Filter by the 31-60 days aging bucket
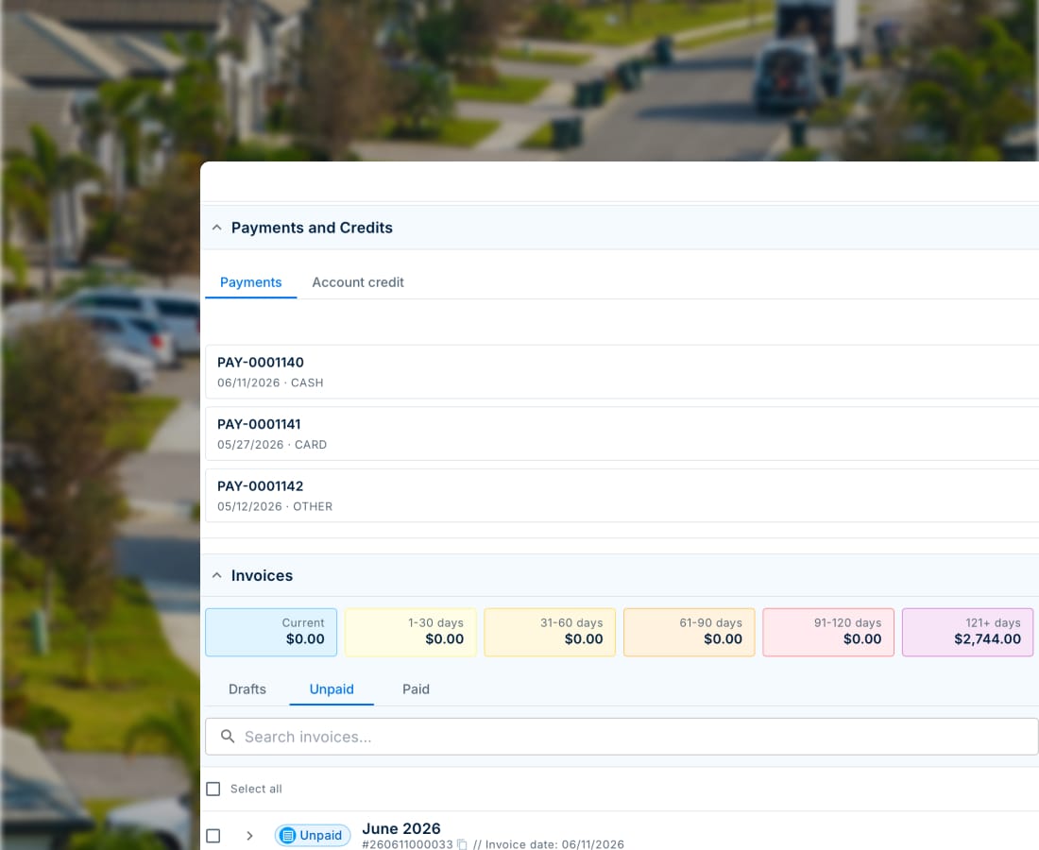Image resolution: width=1039 pixels, height=850 pixels. [550, 632]
